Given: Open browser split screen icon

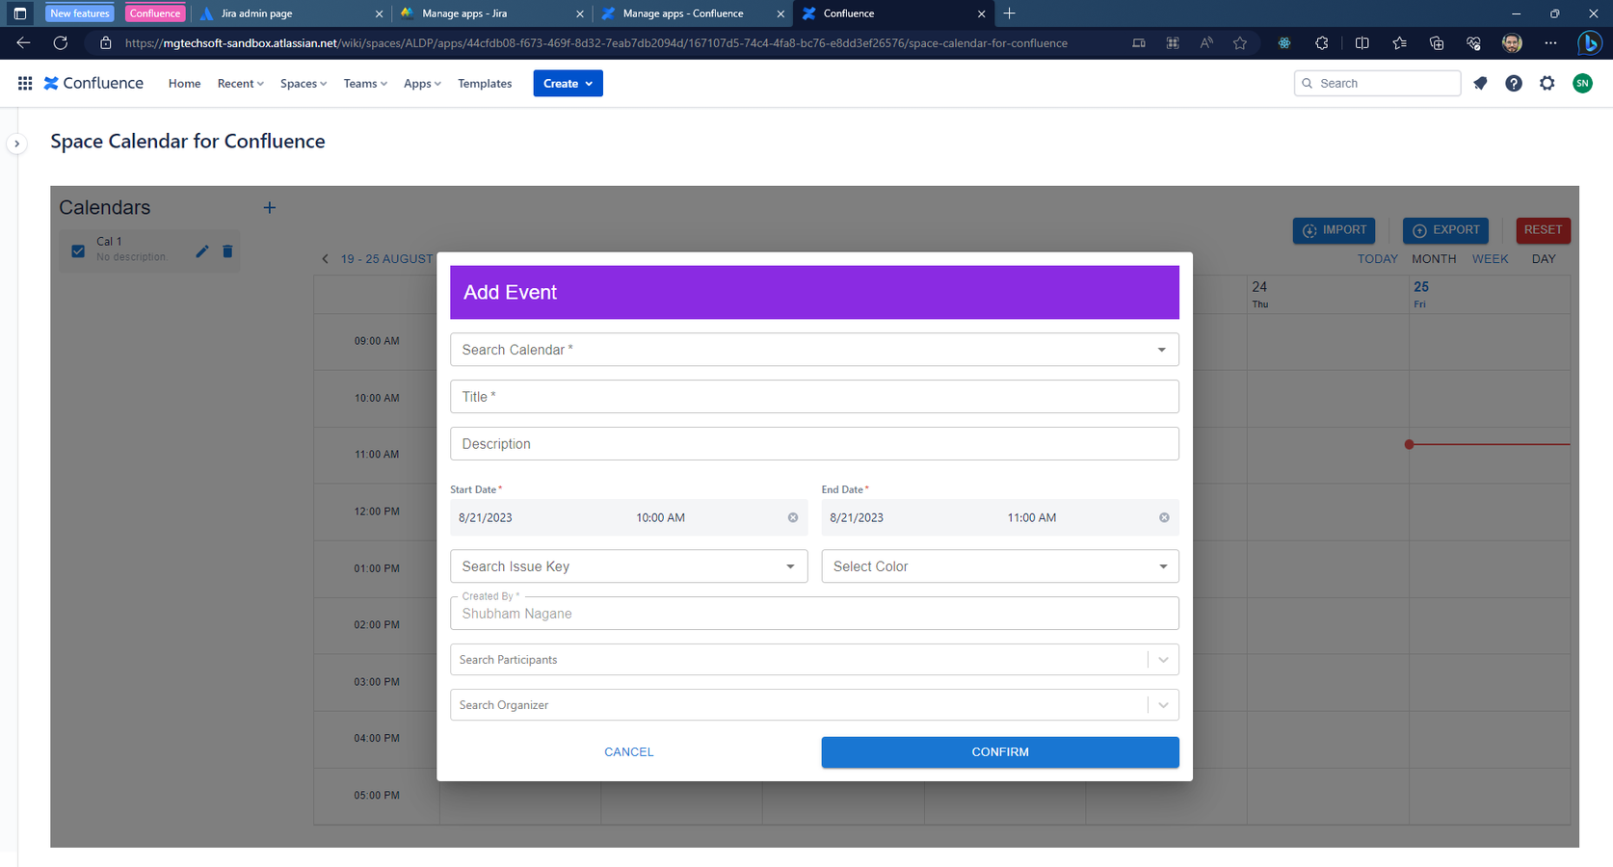Looking at the screenshot, I should (1362, 43).
